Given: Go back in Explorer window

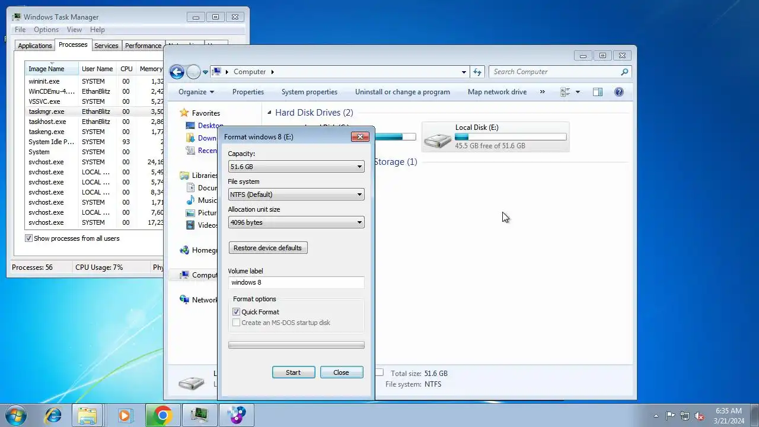Looking at the screenshot, I should pyautogui.click(x=177, y=72).
